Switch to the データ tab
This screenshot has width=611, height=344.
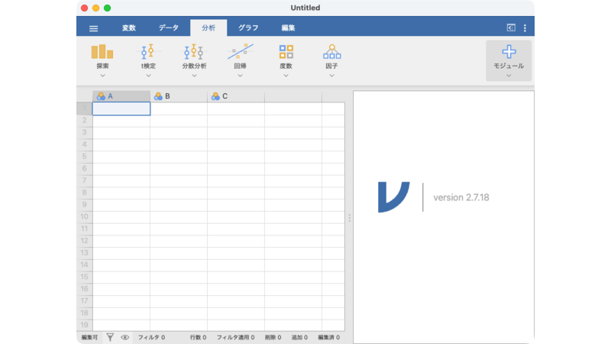coord(169,28)
